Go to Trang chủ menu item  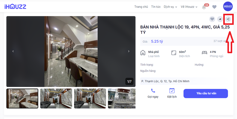141,7
